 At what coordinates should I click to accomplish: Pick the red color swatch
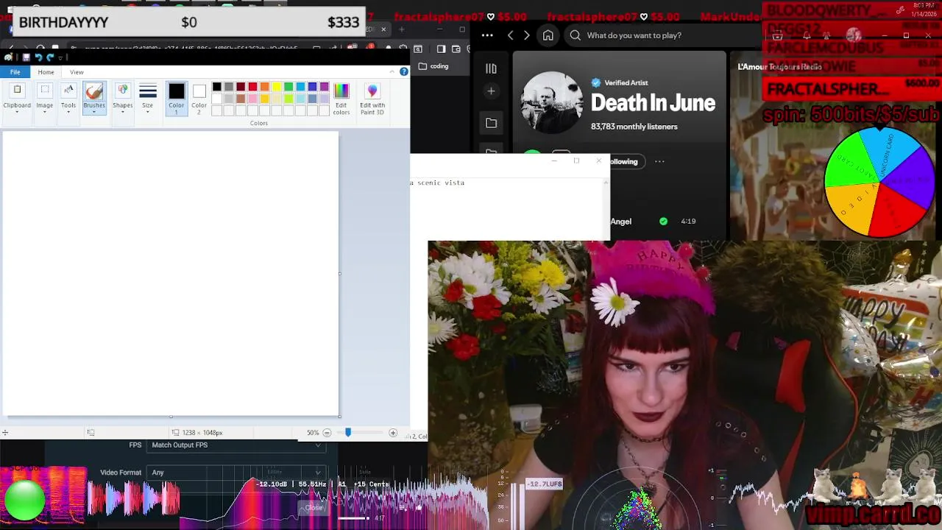point(252,87)
